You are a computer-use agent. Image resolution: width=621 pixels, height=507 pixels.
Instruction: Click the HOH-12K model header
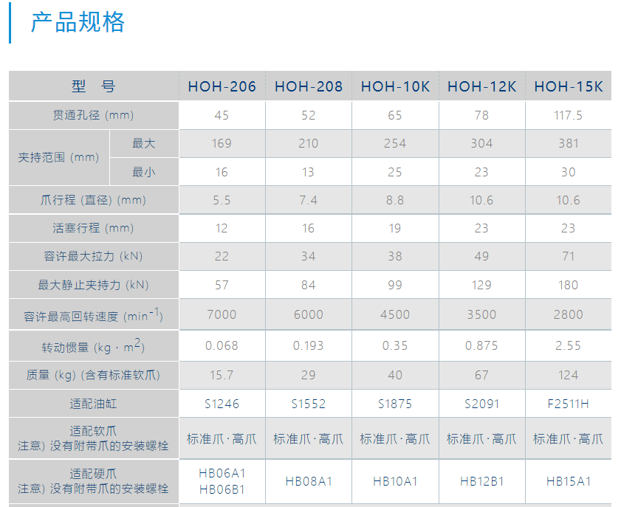pyautogui.click(x=481, y=87)
